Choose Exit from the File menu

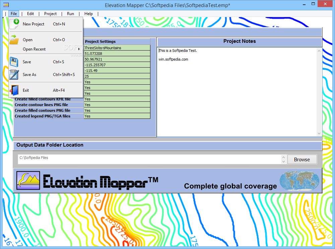46,90
